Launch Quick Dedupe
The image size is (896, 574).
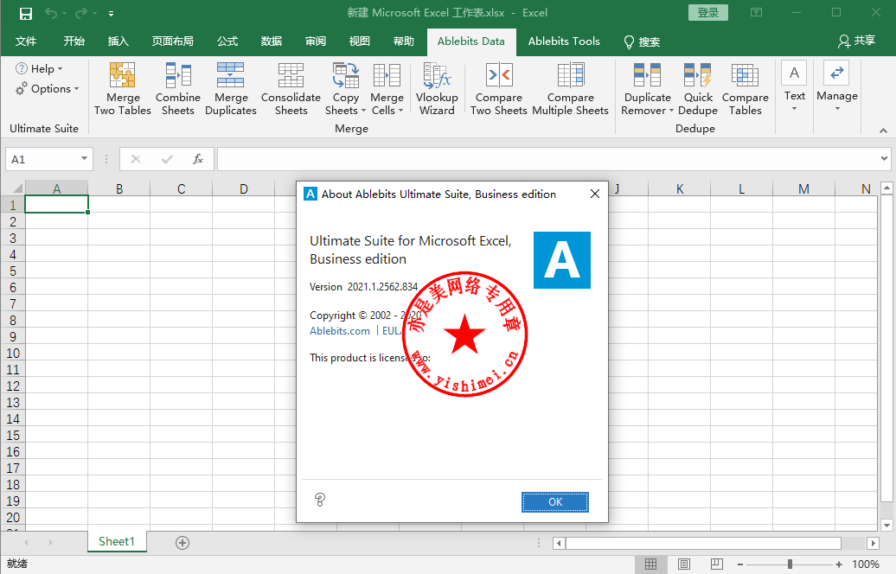point(698,89)
